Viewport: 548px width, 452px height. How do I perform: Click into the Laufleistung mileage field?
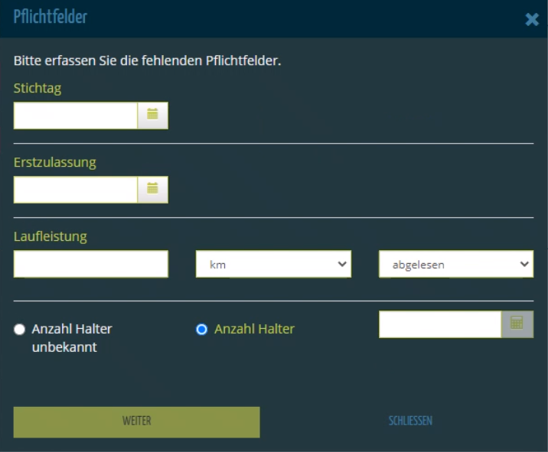(x=90, y=265)
